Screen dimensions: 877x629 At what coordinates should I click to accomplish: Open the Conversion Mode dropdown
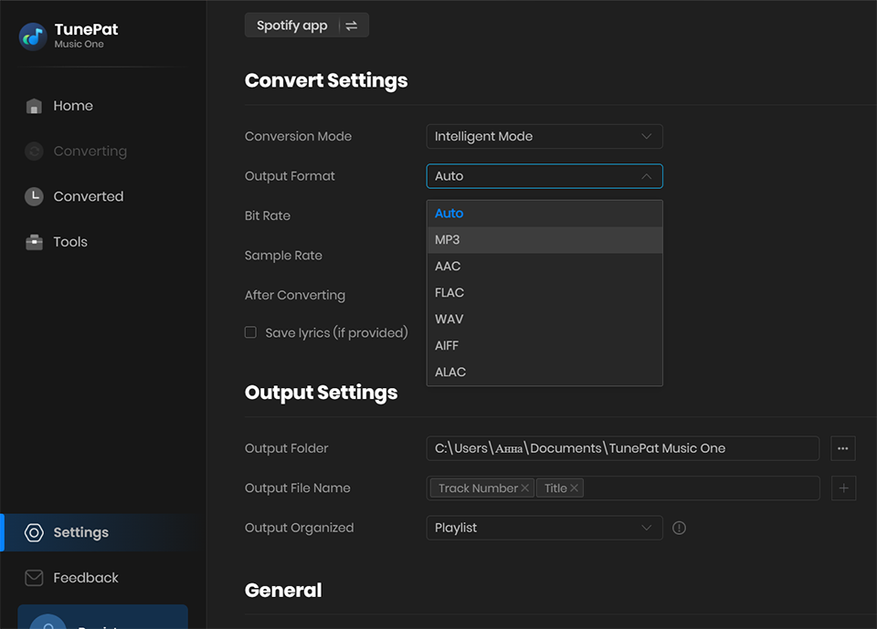544,136
